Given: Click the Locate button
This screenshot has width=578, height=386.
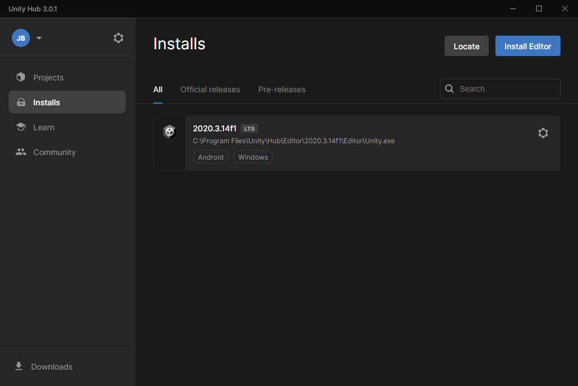Looking at the screenshot, I should pos(467,46).
